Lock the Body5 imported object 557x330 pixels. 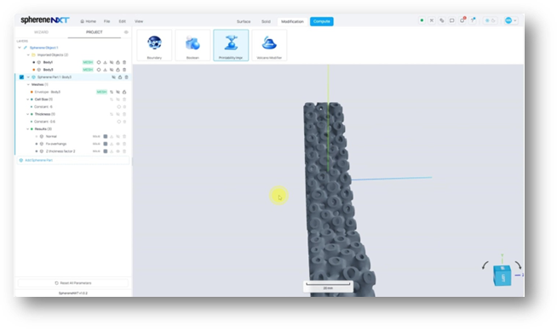click(x=118, y=70)
